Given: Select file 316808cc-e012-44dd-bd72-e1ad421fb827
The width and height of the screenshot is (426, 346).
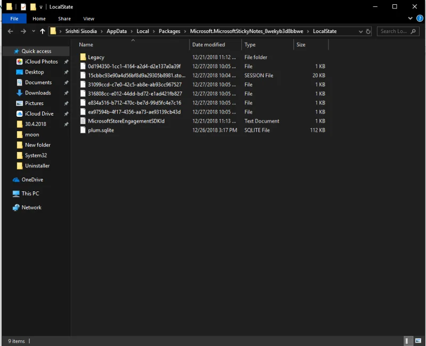Looking at the screenshot, I should 135,94.
